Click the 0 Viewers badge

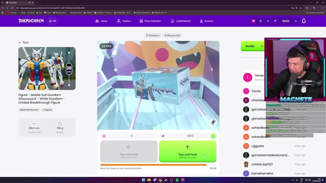tap(153, 35)
